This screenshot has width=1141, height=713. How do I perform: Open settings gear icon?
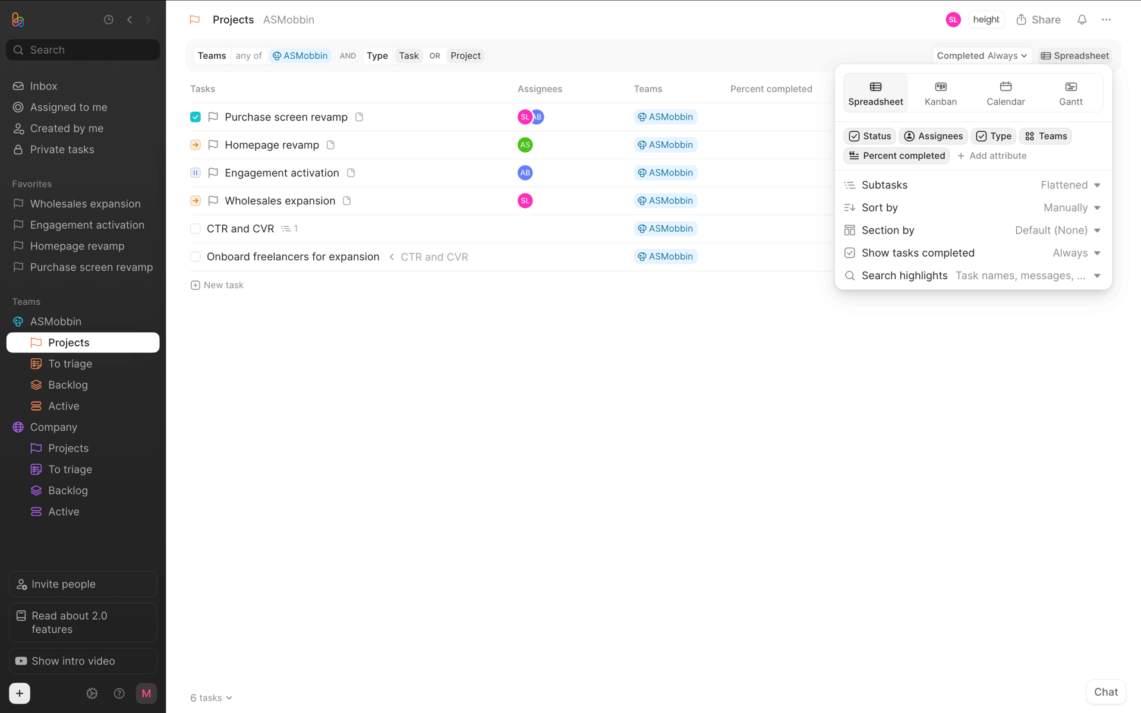click(92, 693)
